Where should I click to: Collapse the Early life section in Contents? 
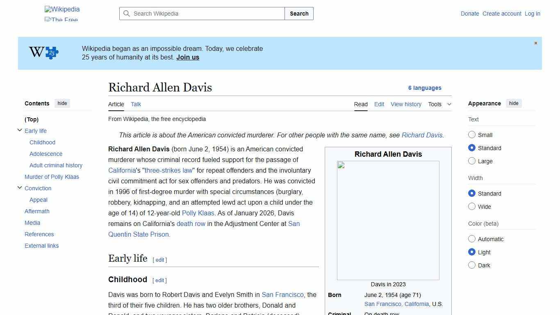tap(20, 130)
